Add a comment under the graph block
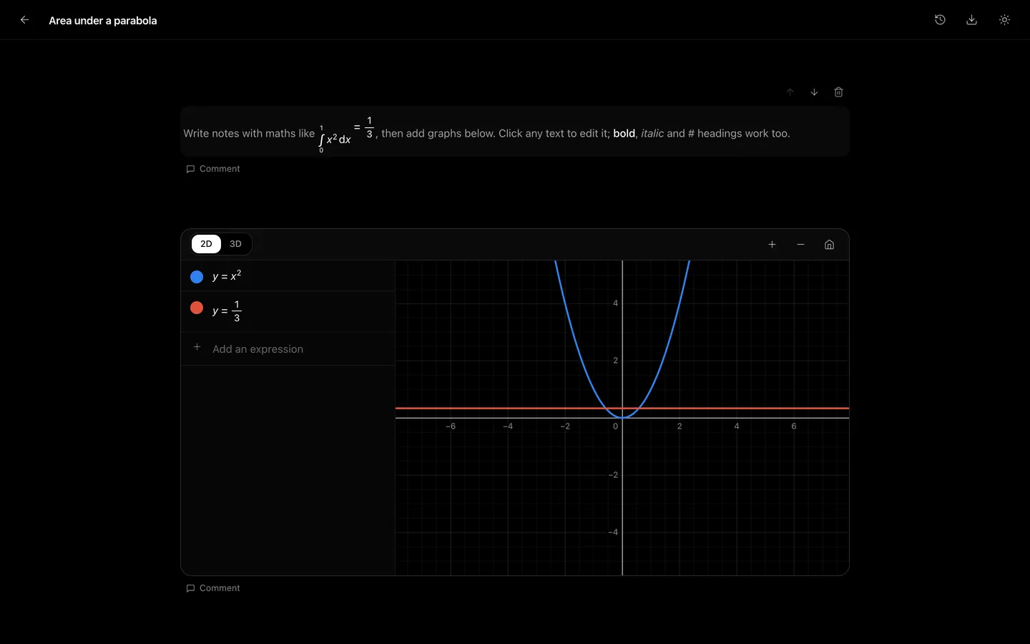The height and width of the screenshot is (644, 1030). click(x=213, y=588)
